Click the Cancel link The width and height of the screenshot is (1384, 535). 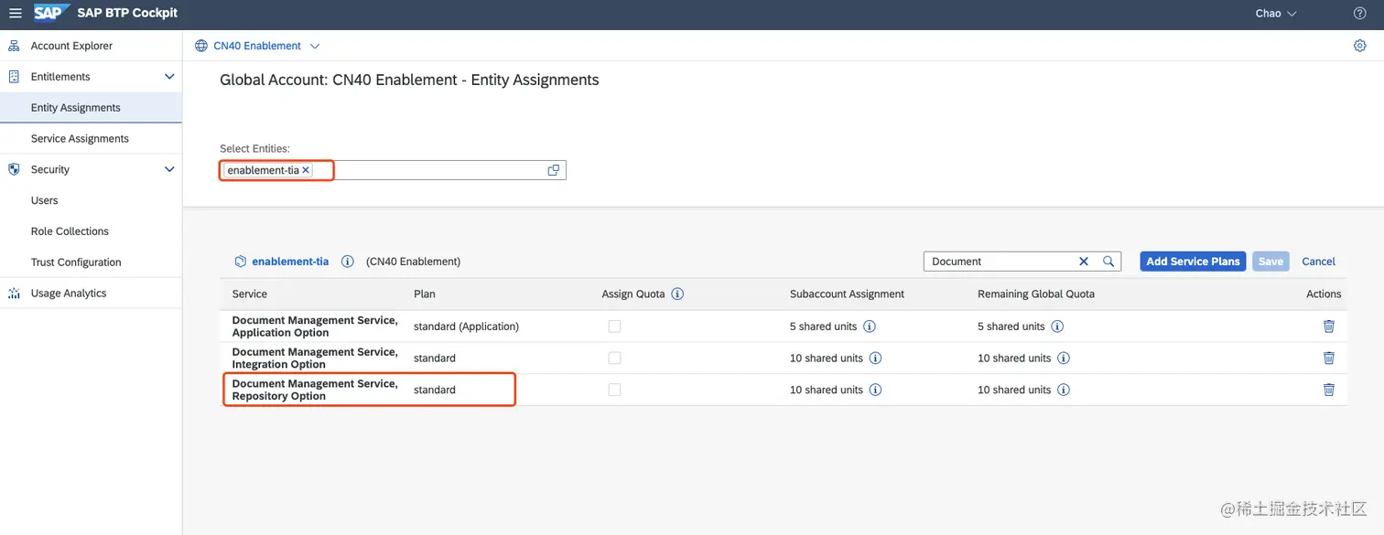[x=1318, y=262]
